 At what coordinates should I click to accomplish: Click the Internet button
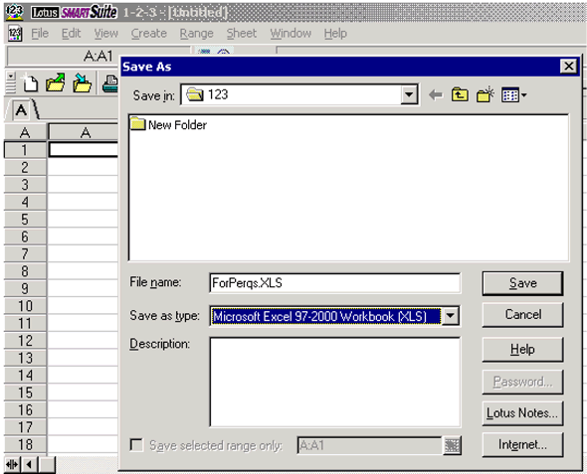tap(522, 445)
